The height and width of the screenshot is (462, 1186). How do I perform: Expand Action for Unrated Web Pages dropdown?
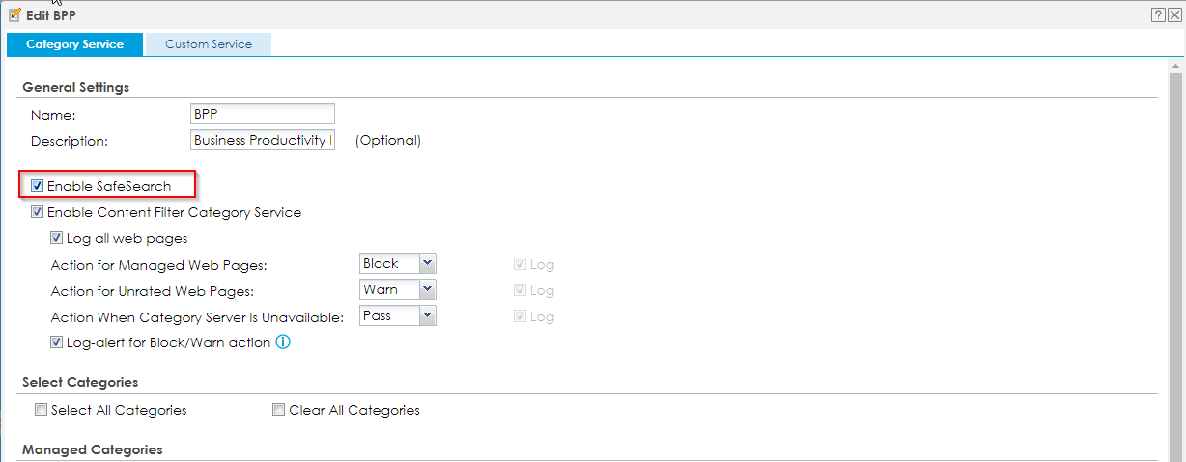point(398,289)
